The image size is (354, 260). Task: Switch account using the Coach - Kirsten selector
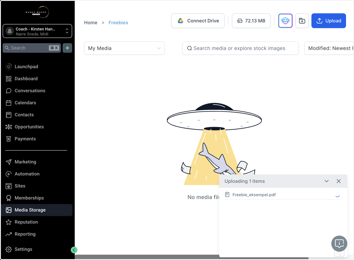point(37,31)
